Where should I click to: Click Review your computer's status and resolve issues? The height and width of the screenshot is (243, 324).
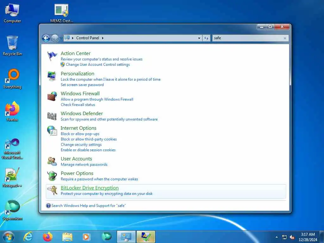tap(102, 59)
